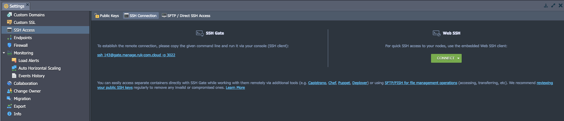564x121 pixels.
Task: Open Endpoints icon in sidebar
Action: tap(9, 38)
